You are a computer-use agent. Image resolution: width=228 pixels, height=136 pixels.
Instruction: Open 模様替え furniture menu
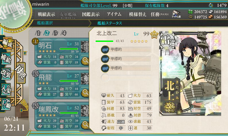tap(137, 14)
